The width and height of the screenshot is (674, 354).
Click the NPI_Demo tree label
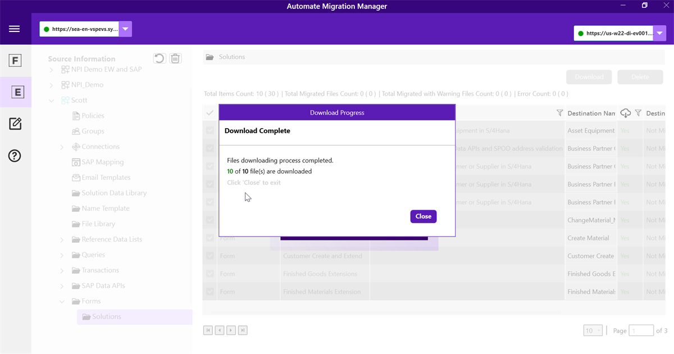[x=87, y=85]
